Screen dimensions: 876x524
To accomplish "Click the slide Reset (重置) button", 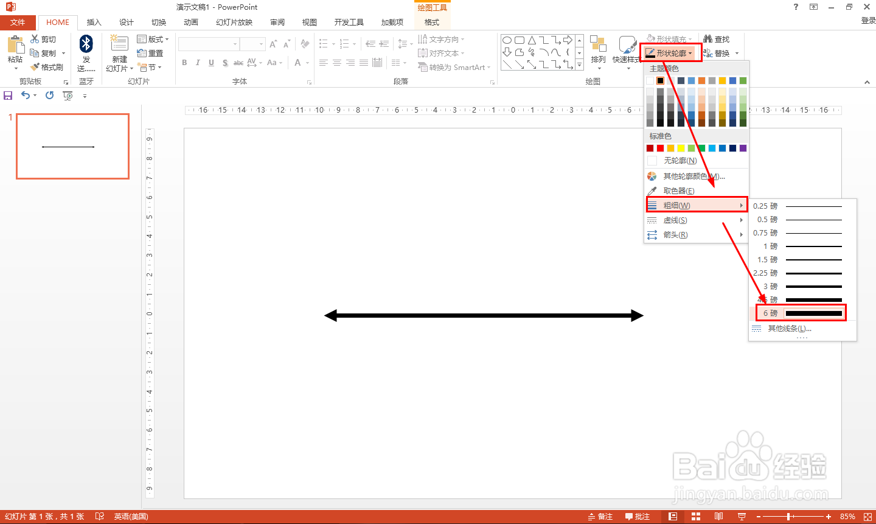I will point(150,53).
